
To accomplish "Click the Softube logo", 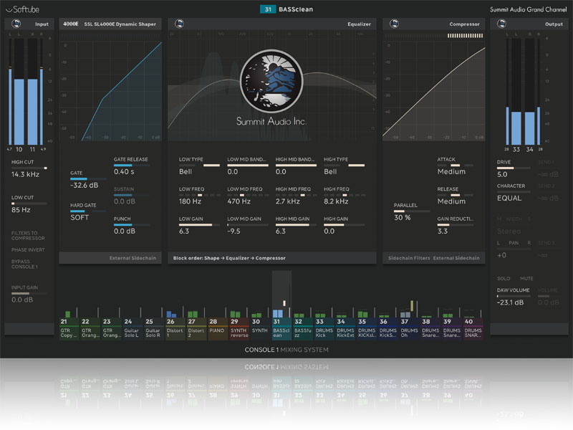I will tap(27, 10).
